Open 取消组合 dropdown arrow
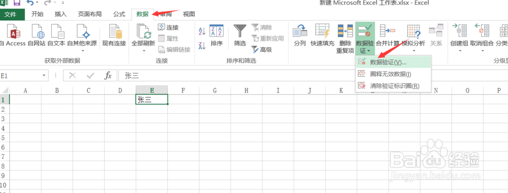 point(482,50)
